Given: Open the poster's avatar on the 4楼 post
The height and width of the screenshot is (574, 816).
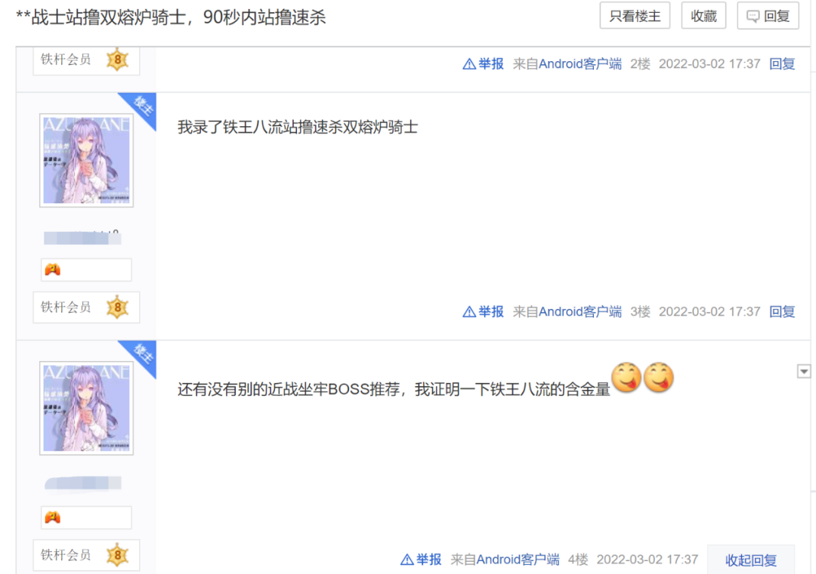Looking at the screenshot, I should [86, 408].
